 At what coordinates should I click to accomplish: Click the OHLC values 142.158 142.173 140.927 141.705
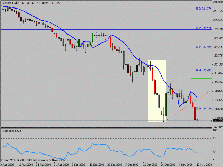coord(40,3)
